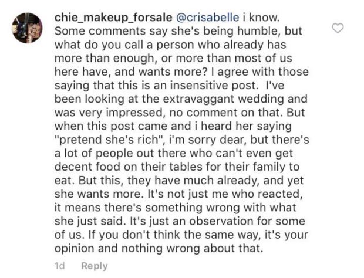
Task: Reply to this comment
Action: (x=95, y=266)
